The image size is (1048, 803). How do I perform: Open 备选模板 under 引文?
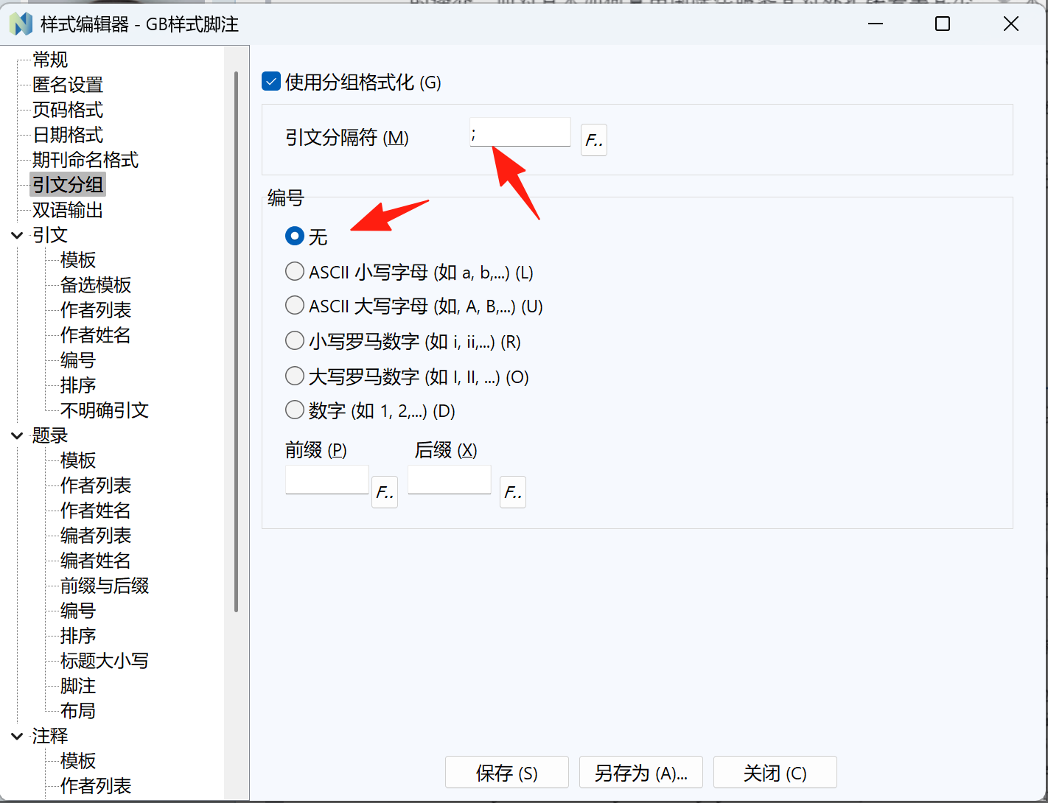click(x=96, y=285)
